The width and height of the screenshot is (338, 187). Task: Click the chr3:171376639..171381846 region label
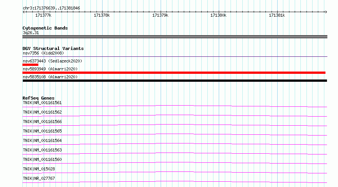pyautogui.click(x=51, y=8)
